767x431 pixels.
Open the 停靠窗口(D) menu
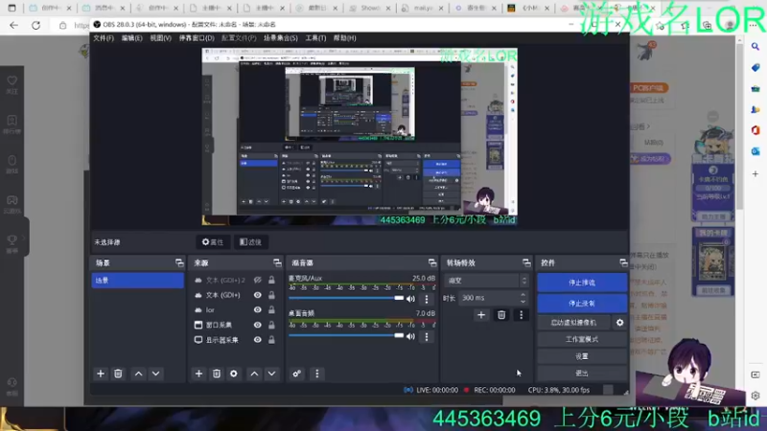click(x=197, y=38)
